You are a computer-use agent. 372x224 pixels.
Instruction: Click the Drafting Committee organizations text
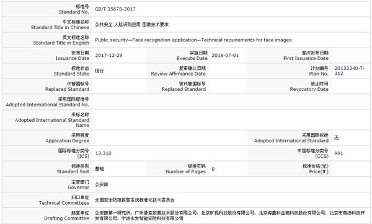(x=229, y=215)
